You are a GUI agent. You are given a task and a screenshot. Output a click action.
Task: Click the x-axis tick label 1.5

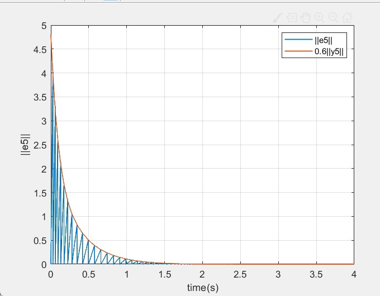[164, 274]
